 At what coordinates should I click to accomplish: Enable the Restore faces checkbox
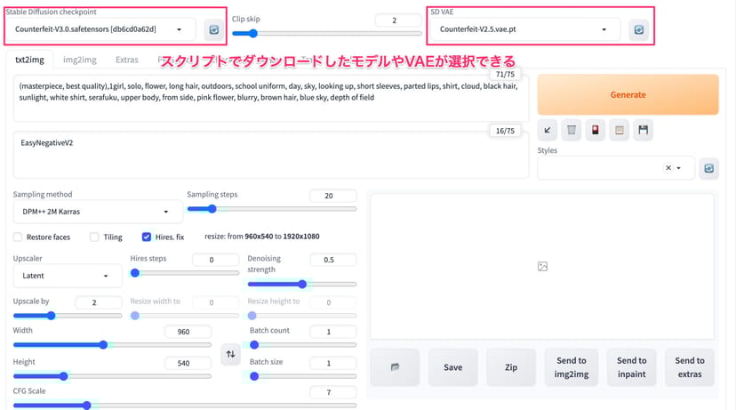tap(19, 237)
